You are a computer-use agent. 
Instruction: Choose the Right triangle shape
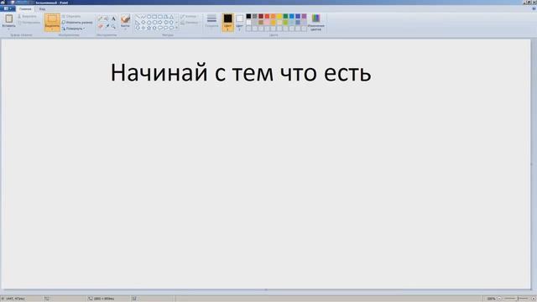point(138,23)
